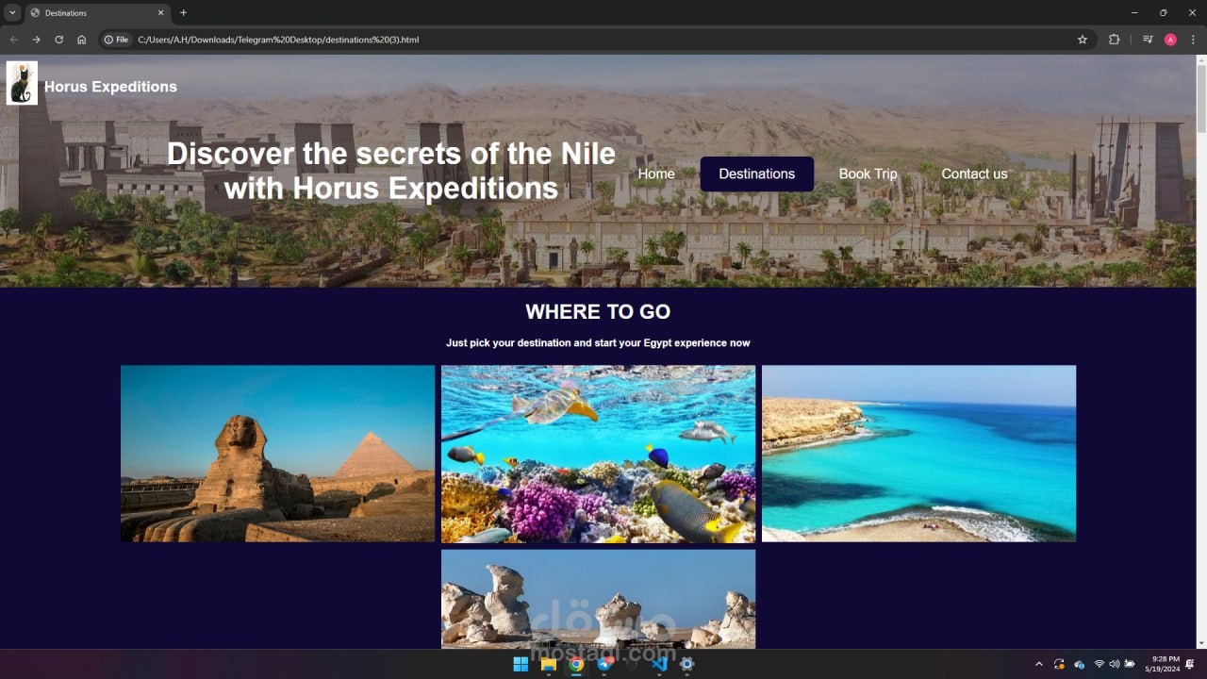Open the Contact us link
The image size is (1207, 679).
[x=974, y=174]
